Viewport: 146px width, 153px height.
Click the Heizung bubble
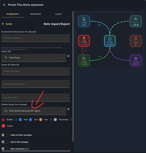pos(136,41)
